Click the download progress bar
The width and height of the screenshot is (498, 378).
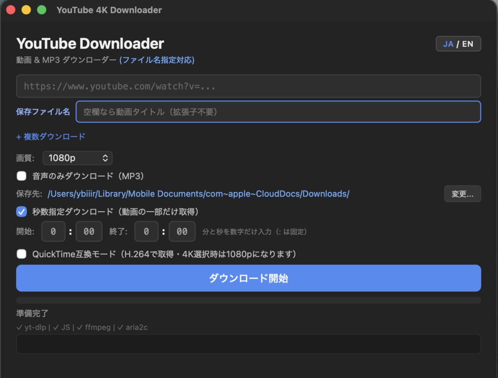click(249, 300)
